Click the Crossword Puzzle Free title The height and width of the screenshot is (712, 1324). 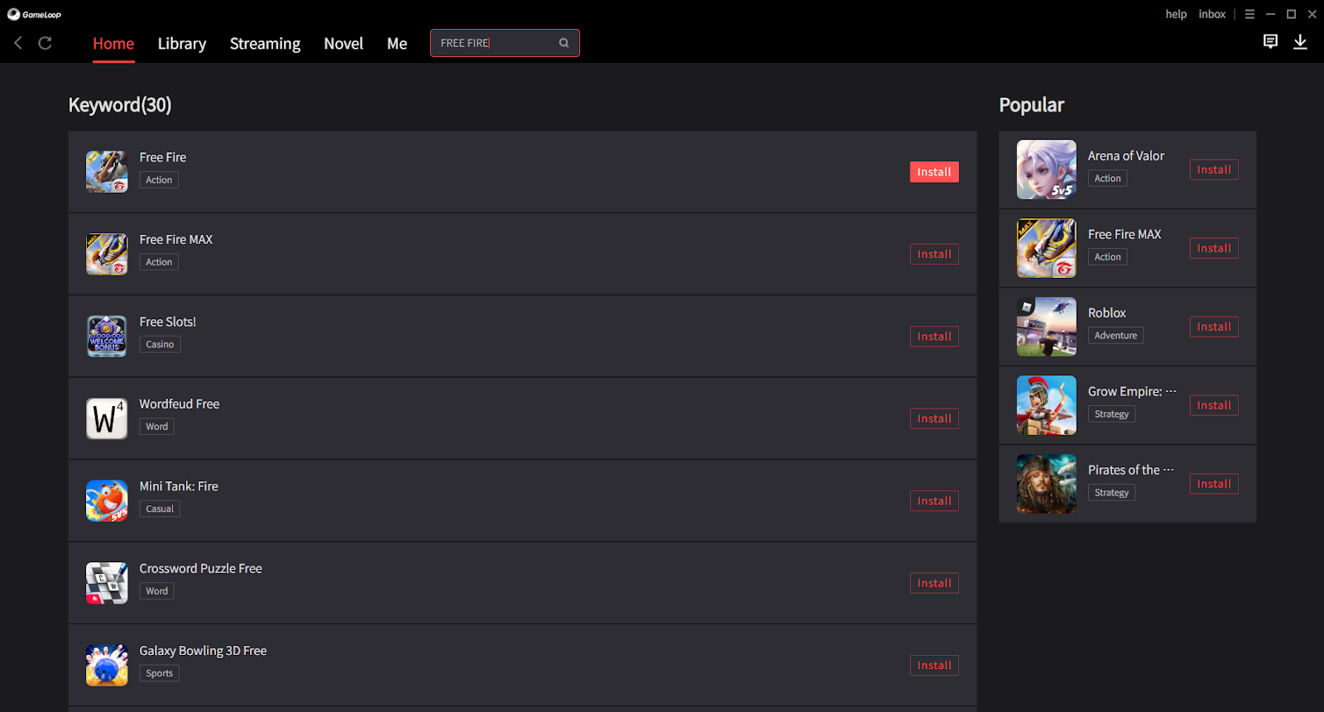pyautogui.click(x=201, y=568)
